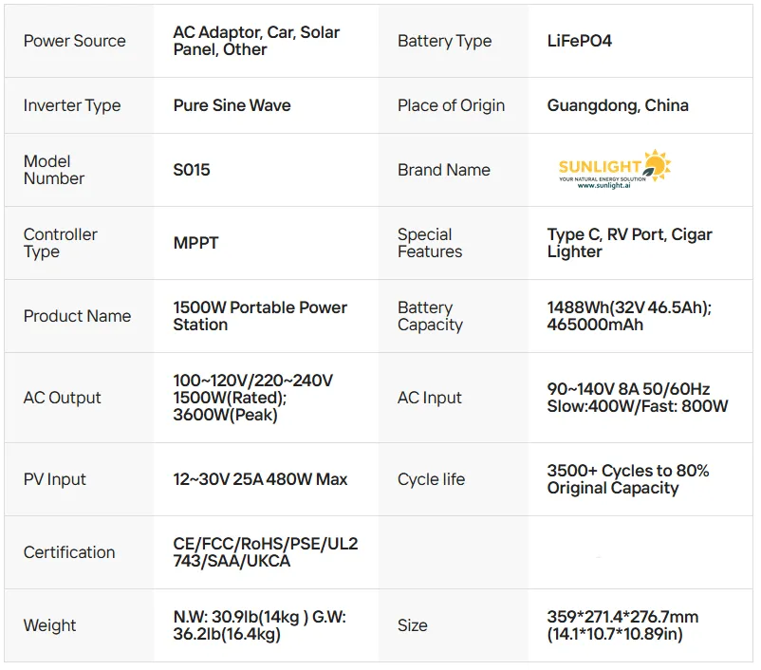This screenshot has height=670, width=761.
Task: Click the CE/FCC/RoHS certification value
Action: (265, 552)
